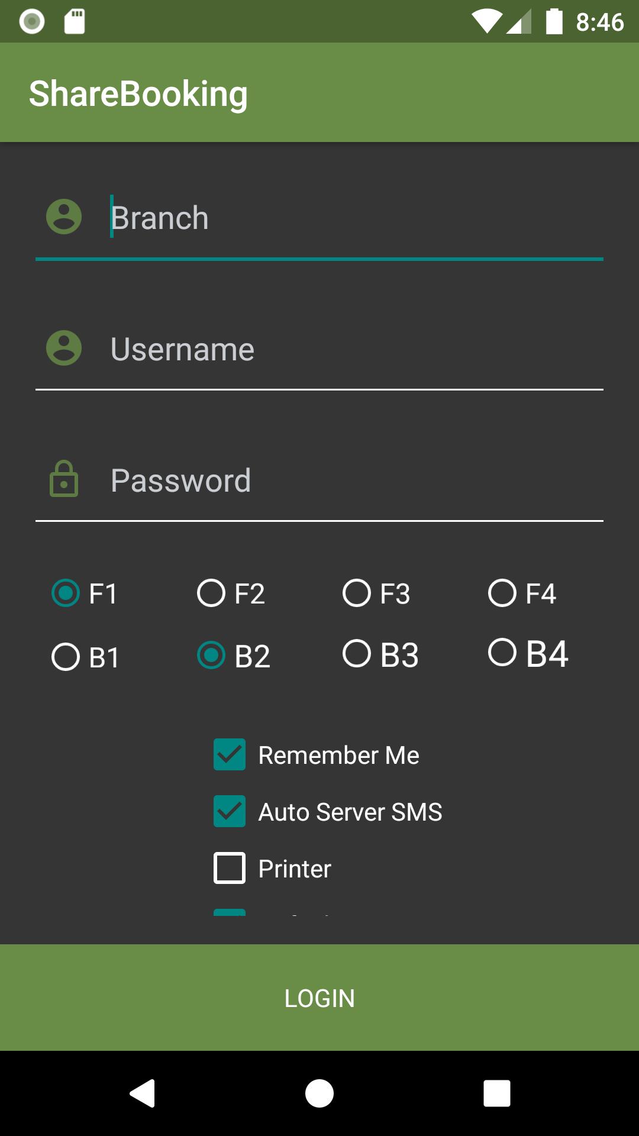Choose the B4 radio option
This screenshot has width=639, height=1136.
[x=502, y=653]
